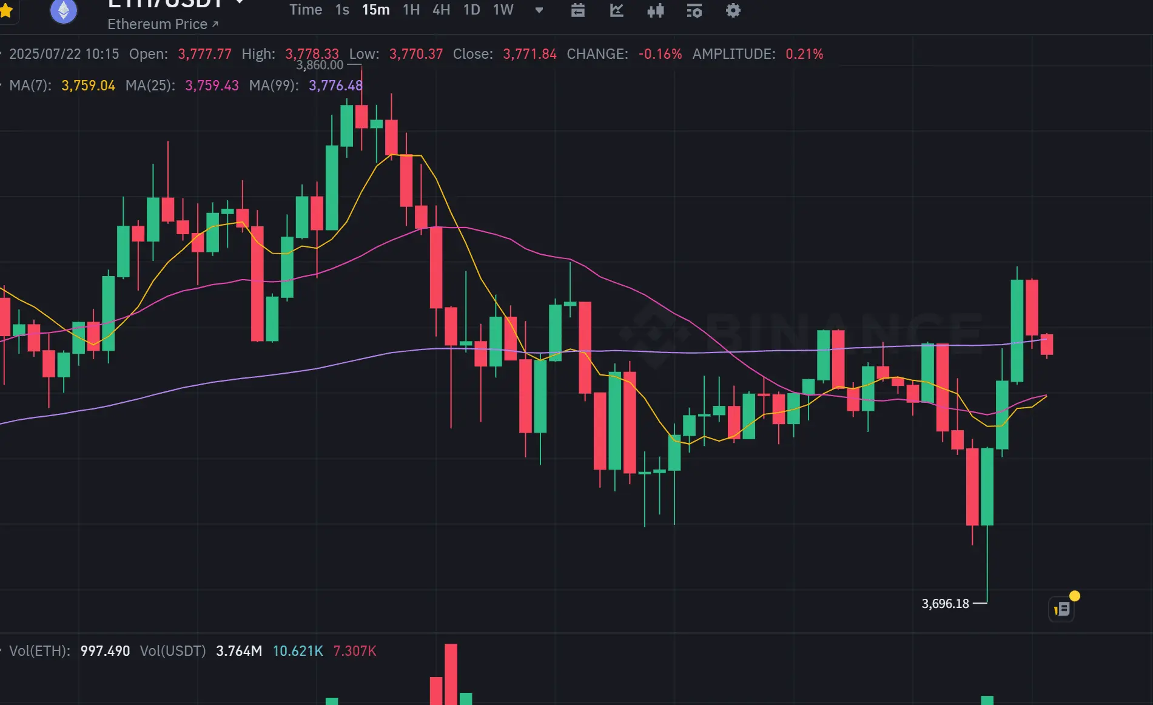Click the Vol(ETH) value 997.490
Viewport: 1153px width, 705px height.
[105, 651]
